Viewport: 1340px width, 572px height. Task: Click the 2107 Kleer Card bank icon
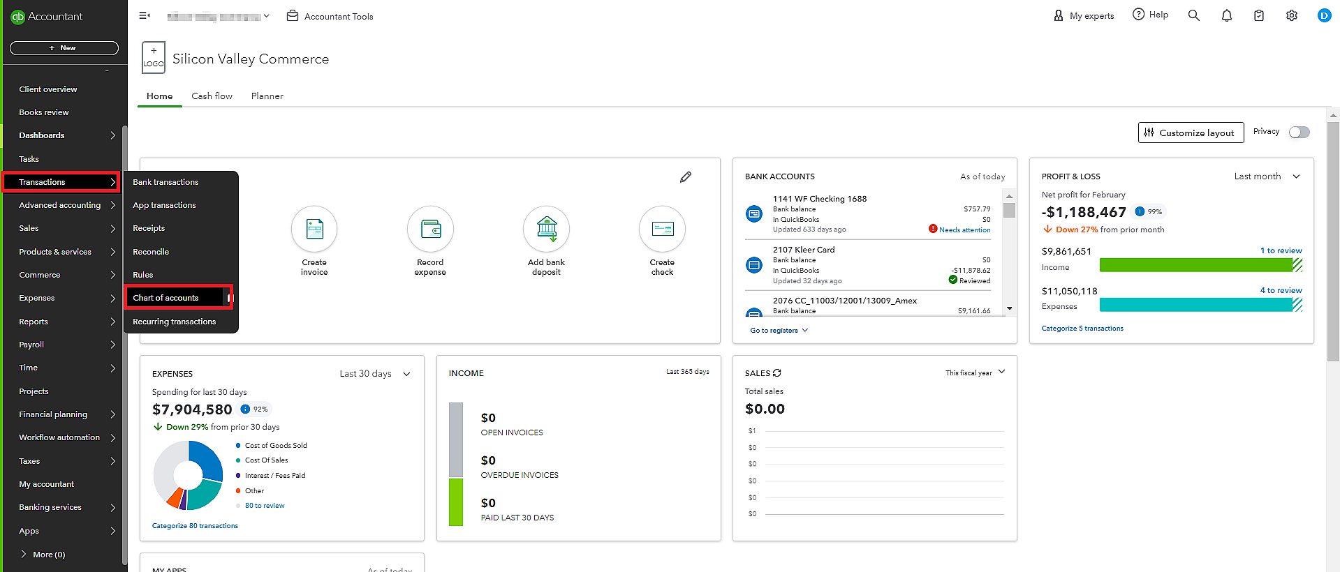tap(754, 265)
